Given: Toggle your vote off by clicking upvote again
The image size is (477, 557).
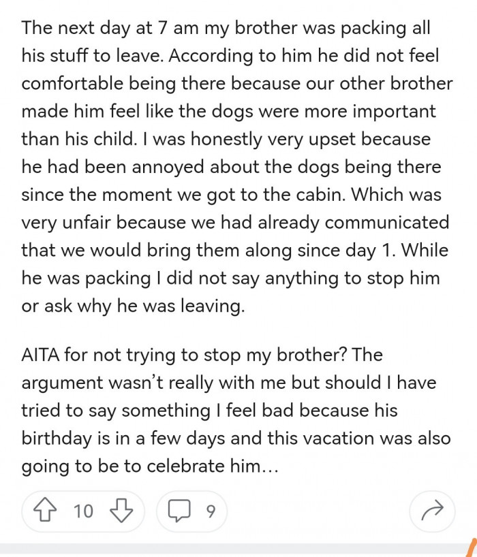Looking at the screenshot, I should coord(44,511).
